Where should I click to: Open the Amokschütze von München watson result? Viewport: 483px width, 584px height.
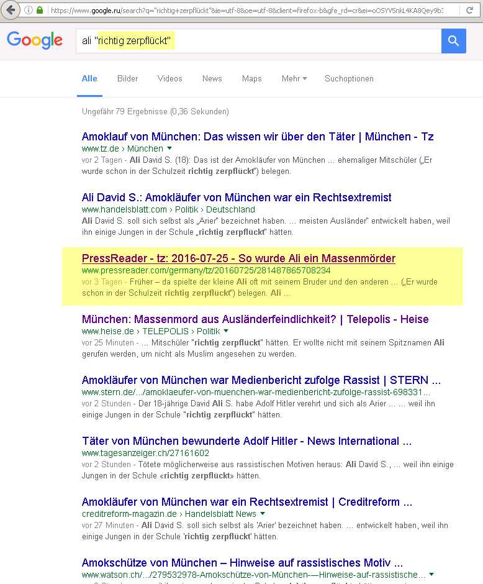(242, 562)
